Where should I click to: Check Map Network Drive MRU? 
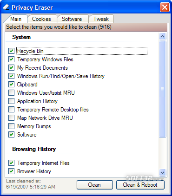pyautogui.click(x=11, y=118)
